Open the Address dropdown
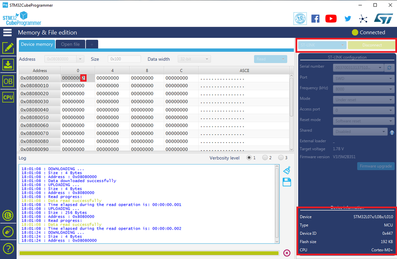 80,59
